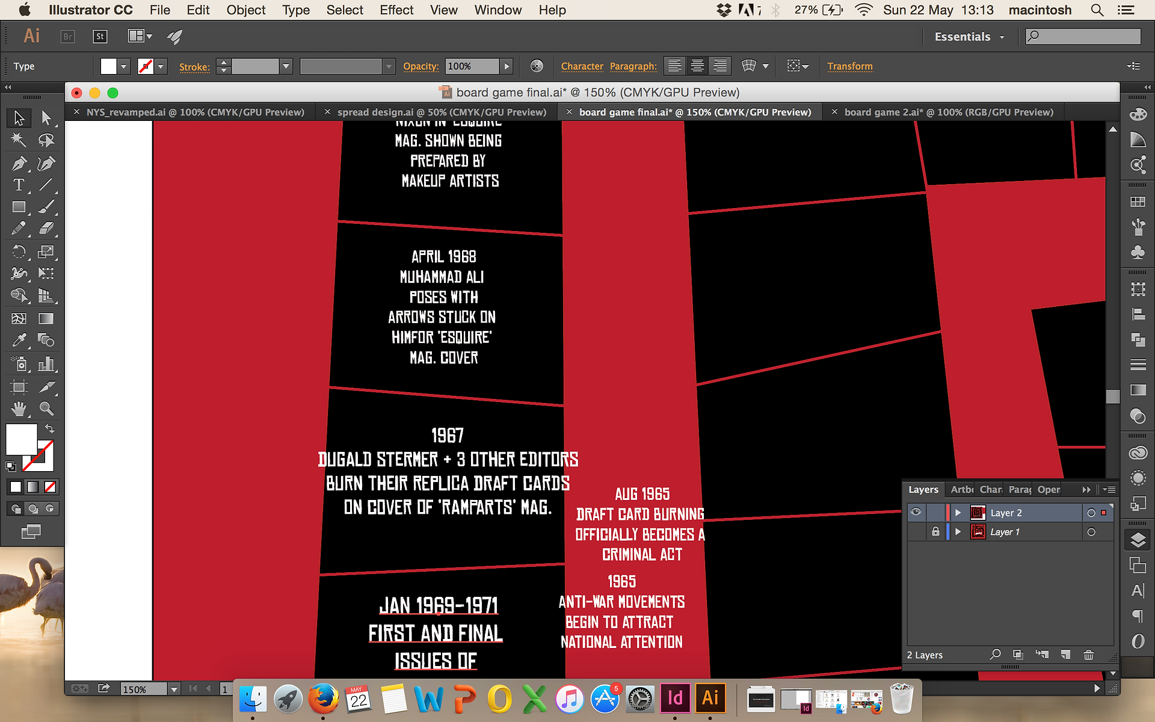Select the Column Graph tool
Viewport: 1155px width, 722px height.
click(46, 363)
